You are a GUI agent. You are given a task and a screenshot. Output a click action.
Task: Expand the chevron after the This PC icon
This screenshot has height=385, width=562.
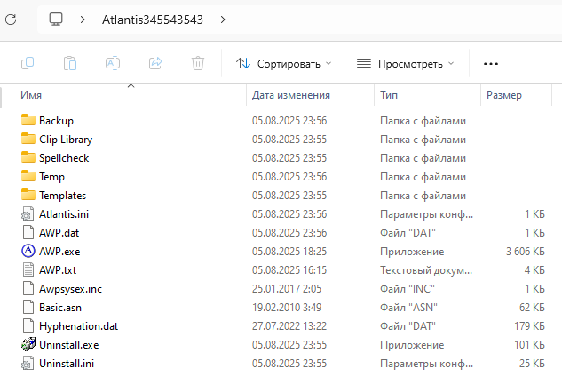[83, 20]
